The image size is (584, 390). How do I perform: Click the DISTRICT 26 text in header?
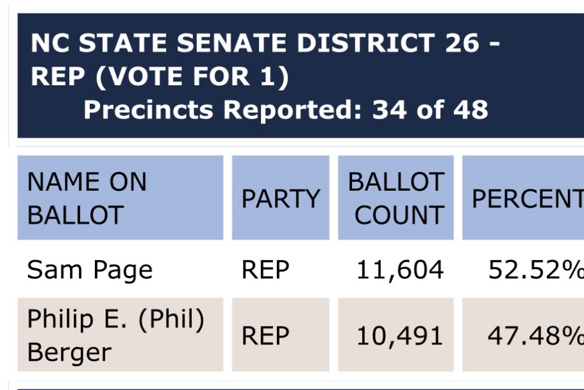coord(400,44)
